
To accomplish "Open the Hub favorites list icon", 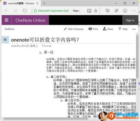I will coord(108,11).
